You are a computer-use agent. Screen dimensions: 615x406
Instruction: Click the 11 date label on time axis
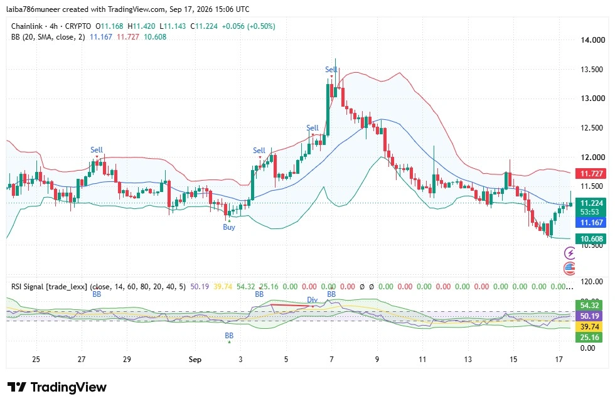click(422, 360)
